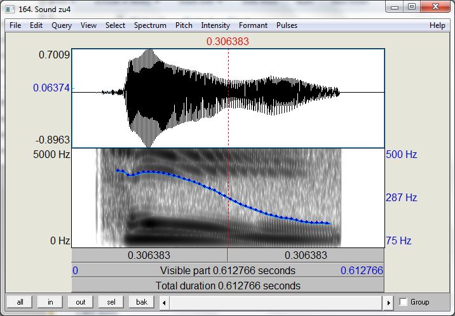Viewport: 455px width, 316px height.
Task: Click the 0.7009 amplitude maximum label
Action: click(x=54, y=55)
